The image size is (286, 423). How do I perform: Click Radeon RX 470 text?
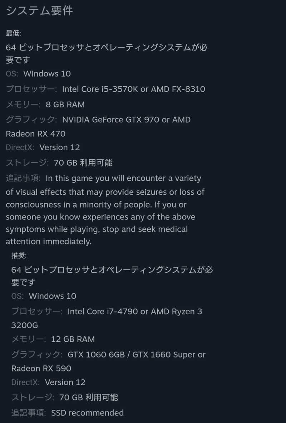[x=36, y=133]
